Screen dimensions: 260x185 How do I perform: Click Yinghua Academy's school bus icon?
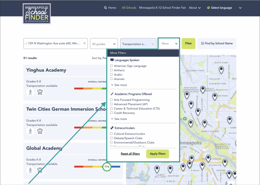click(x=40, y=92)
